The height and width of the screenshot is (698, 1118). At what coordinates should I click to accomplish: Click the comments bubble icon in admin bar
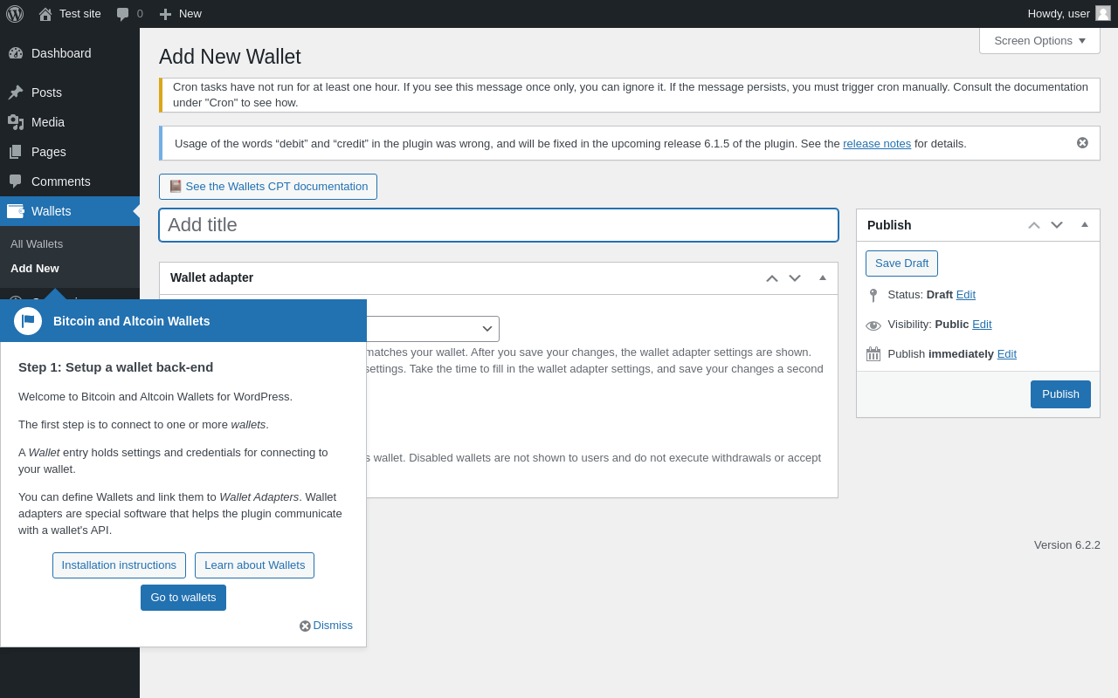pos(123,14)
